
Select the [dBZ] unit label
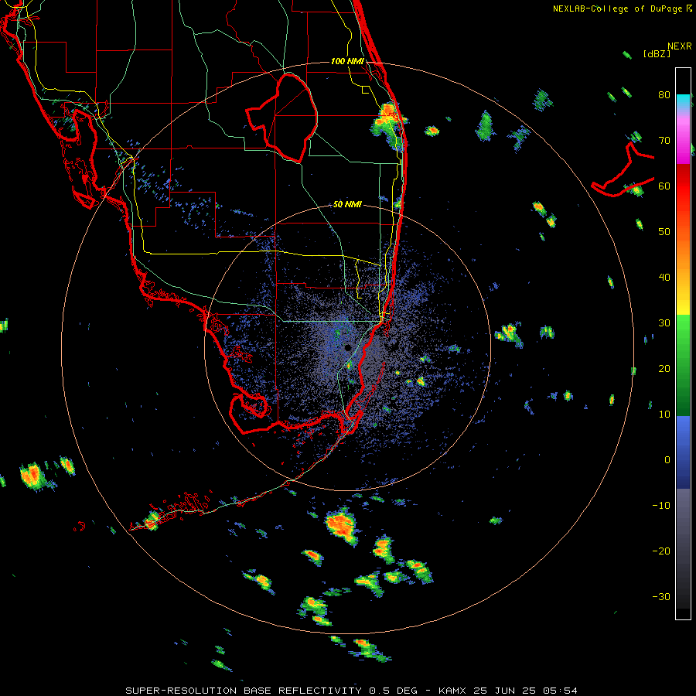click(657, 54)
